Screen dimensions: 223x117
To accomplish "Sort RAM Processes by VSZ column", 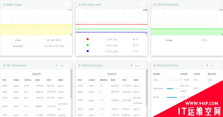I will coord(124,80).
